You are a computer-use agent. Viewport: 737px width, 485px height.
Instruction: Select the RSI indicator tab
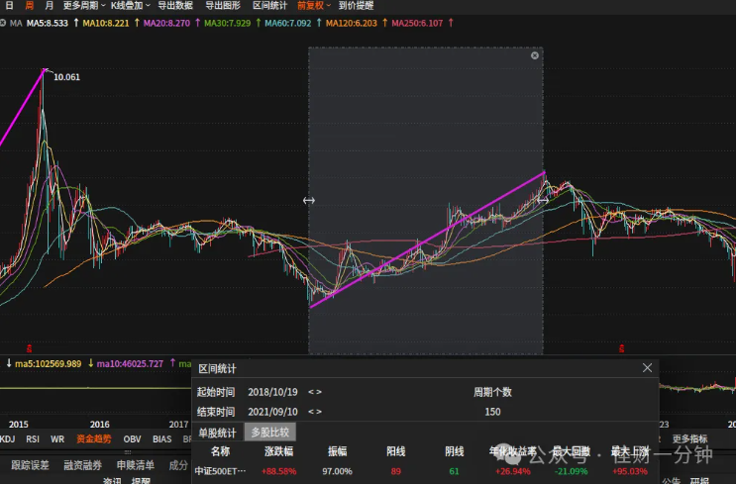coord(33,439)
